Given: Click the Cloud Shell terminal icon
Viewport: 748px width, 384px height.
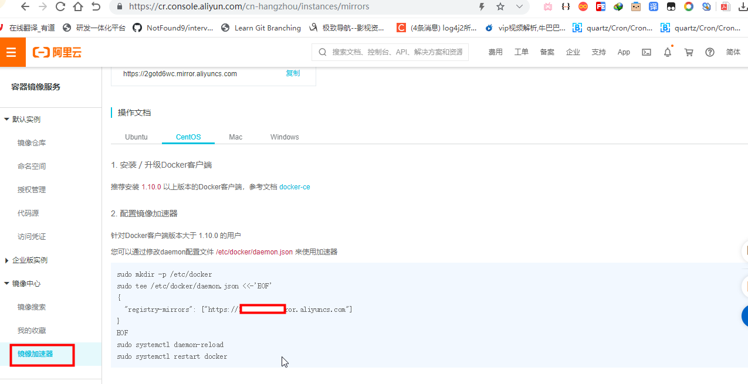Looking at the screenshot, I should click(646, 52).
